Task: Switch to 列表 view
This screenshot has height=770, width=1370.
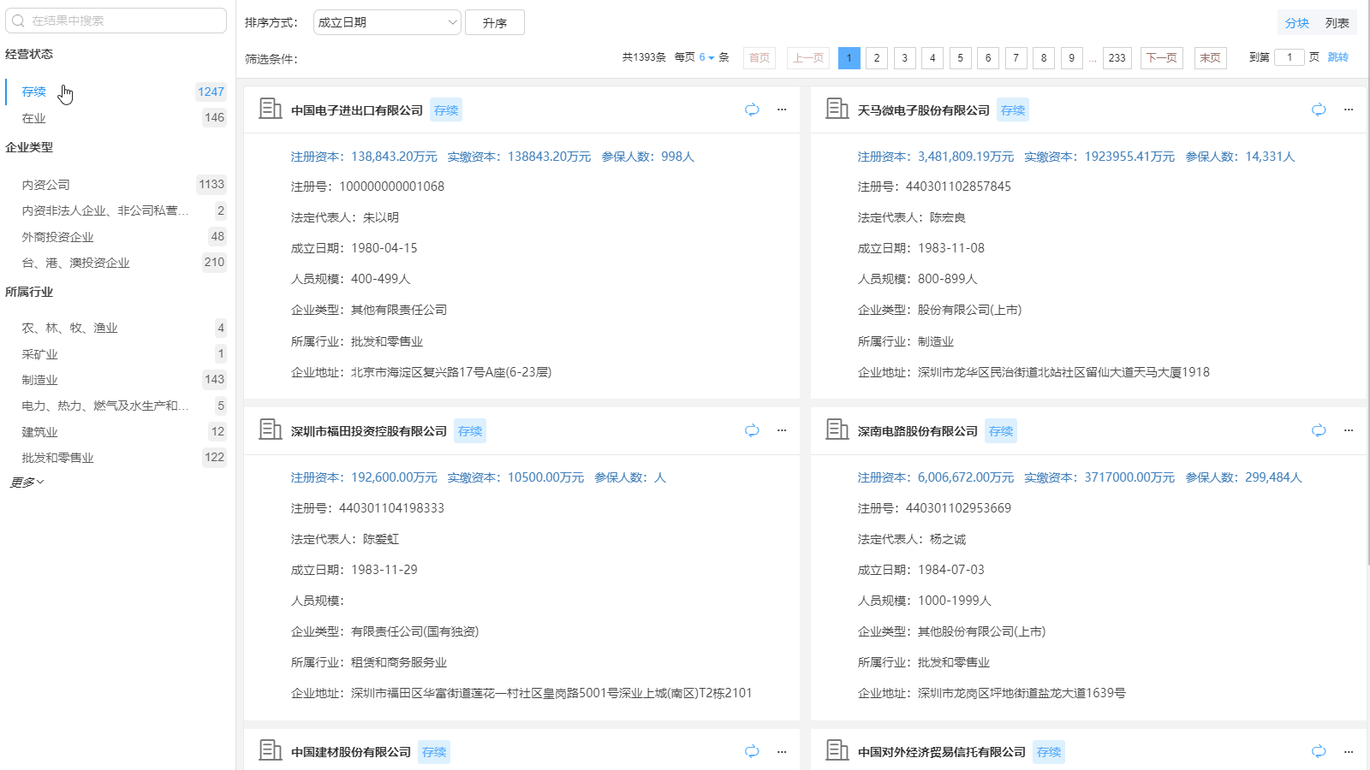Action: [x=1337, y=23]
